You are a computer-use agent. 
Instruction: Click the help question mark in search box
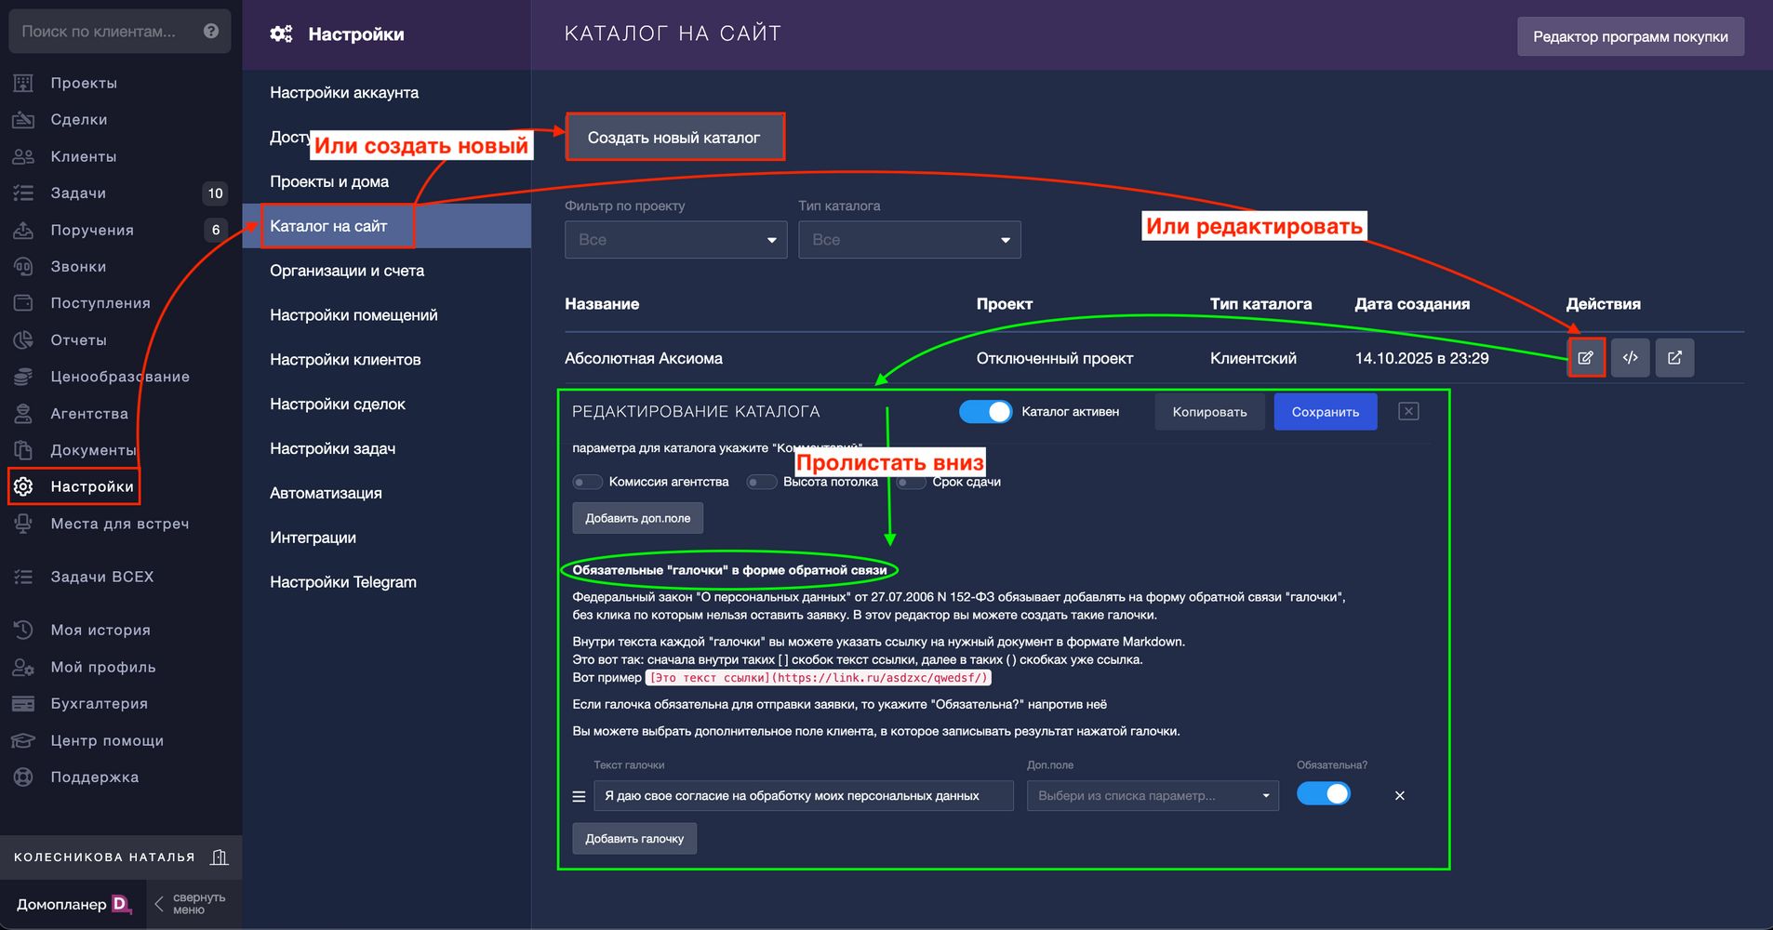pos(211,31)
